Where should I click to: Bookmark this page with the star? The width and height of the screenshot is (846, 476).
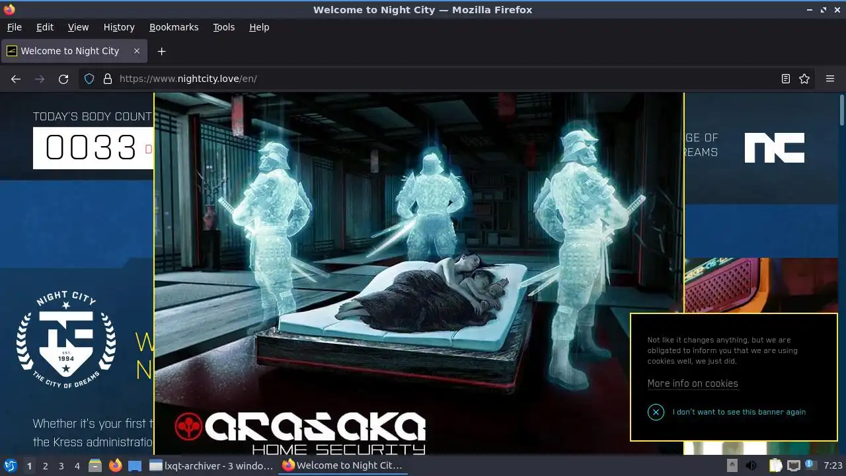coord(804,79)
